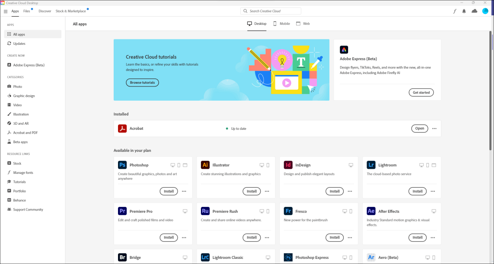Open more options on the Fresco card
The width and height of the screenshot is (494, 264).
pyautogui.click(x=350, y=237)
